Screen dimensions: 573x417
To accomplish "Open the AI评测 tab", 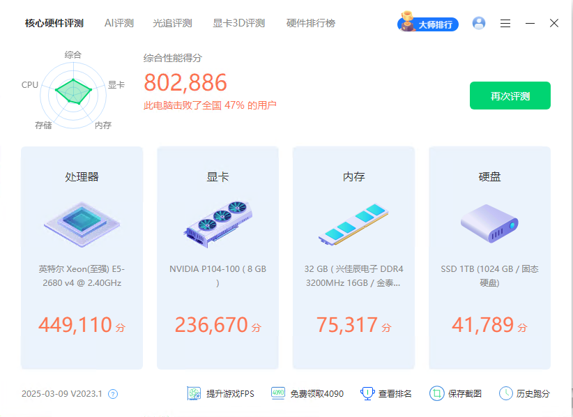I will pyautogui.click(x=119, y=24).
